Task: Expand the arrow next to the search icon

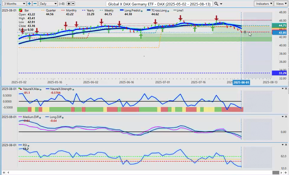Action: (221, 4)
